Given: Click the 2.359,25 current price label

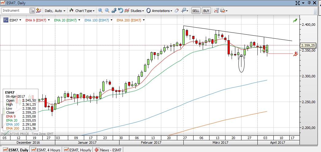Looking at the screenshot, I should point(308,45).
